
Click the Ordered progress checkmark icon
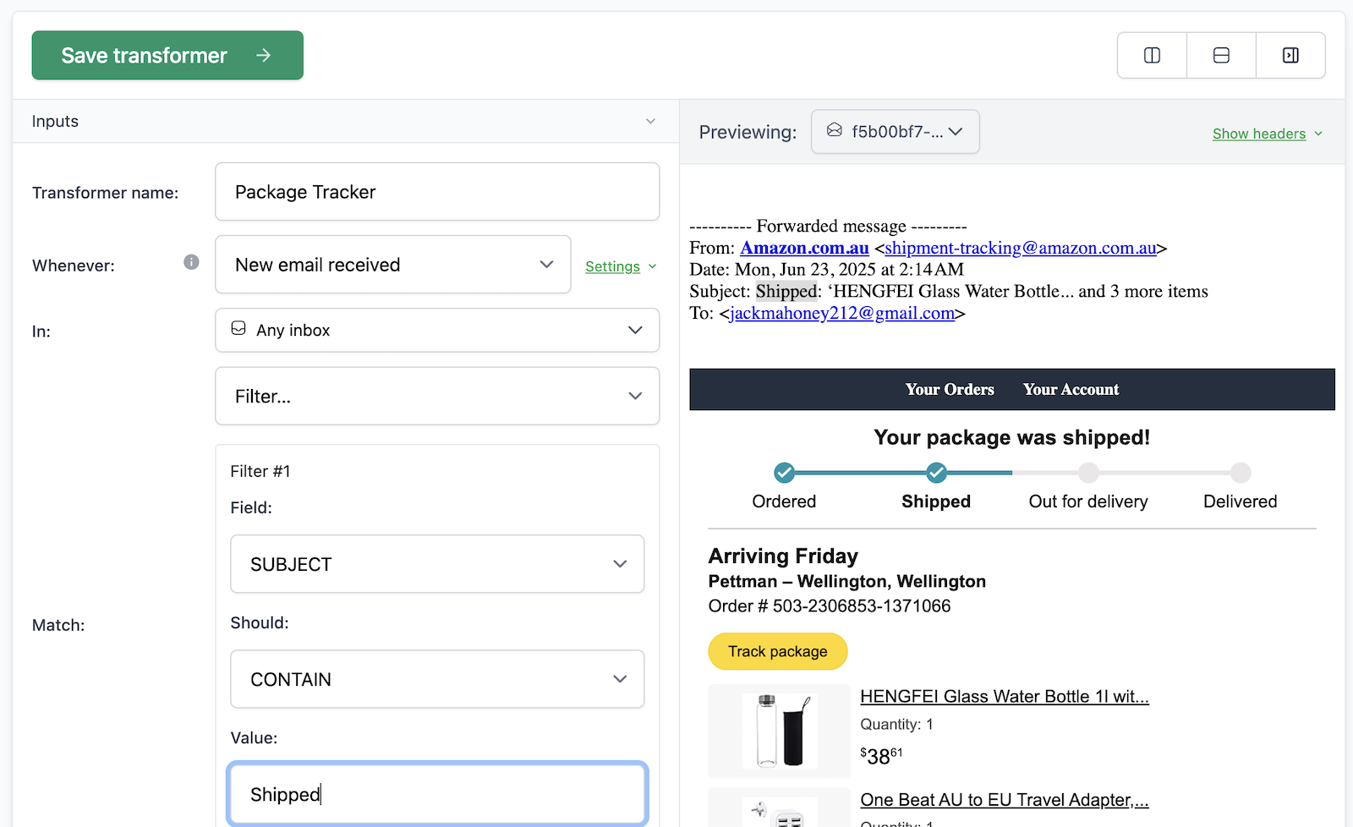[785, 473]
